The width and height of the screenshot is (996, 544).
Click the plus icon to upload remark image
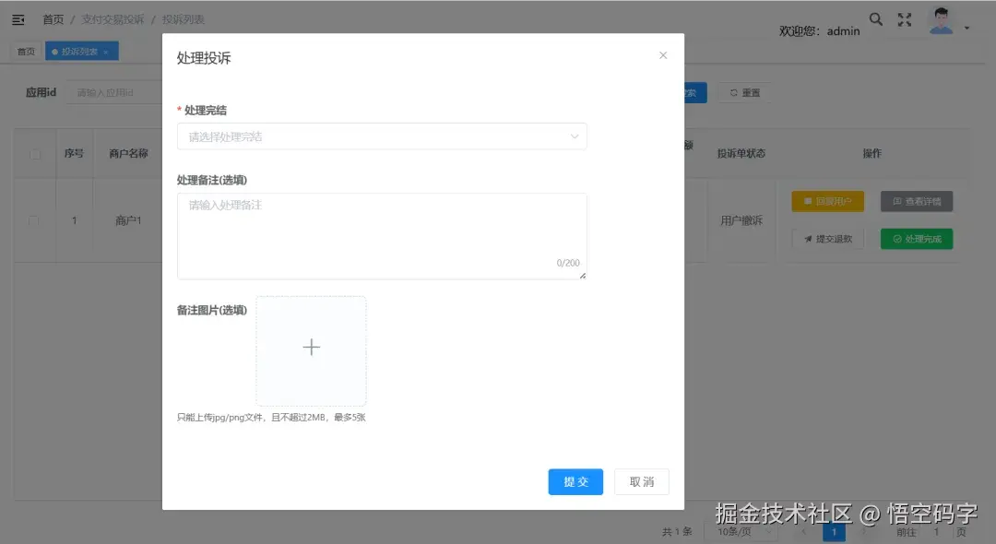pos(311,349)
